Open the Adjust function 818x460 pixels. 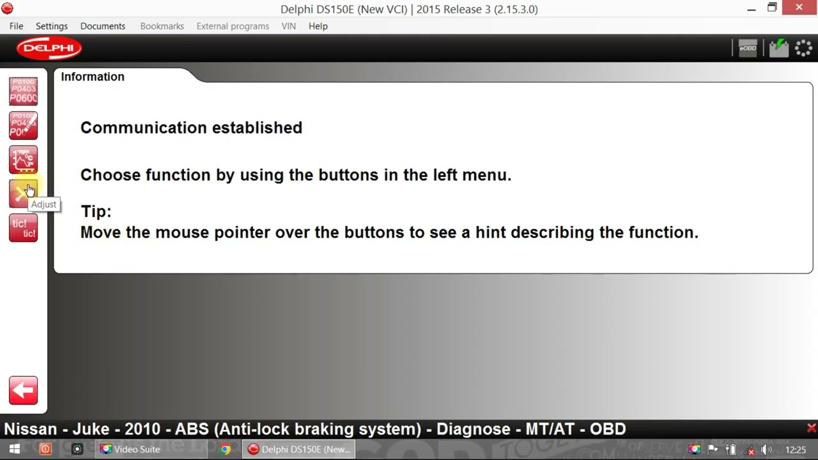(x=23, y=194)
